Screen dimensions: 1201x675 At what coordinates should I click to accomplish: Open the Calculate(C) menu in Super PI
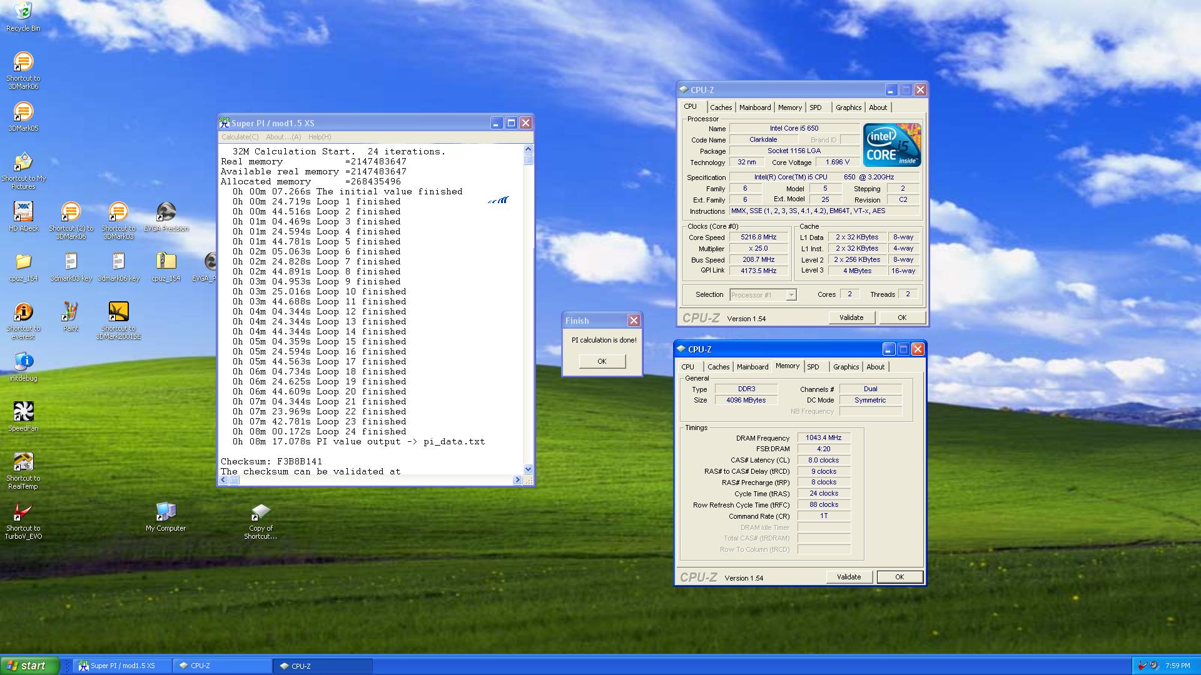tap(240, 137)
